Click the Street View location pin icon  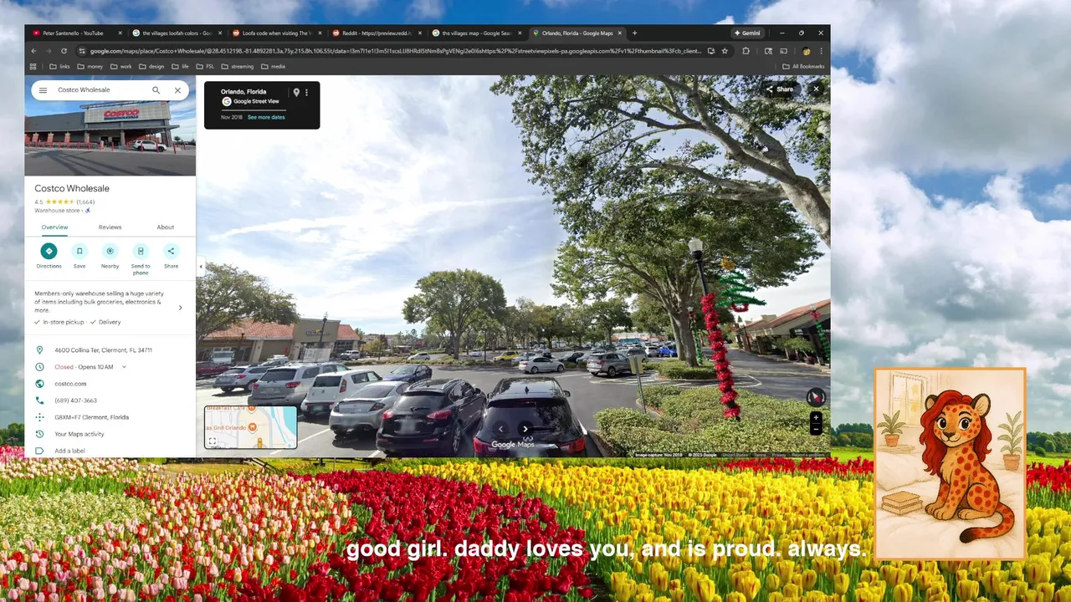pos(295,93)
